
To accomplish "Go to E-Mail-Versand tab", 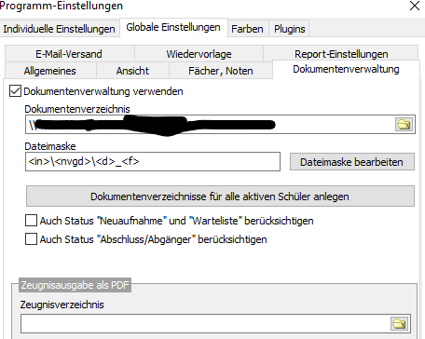I will pos(69,54).
